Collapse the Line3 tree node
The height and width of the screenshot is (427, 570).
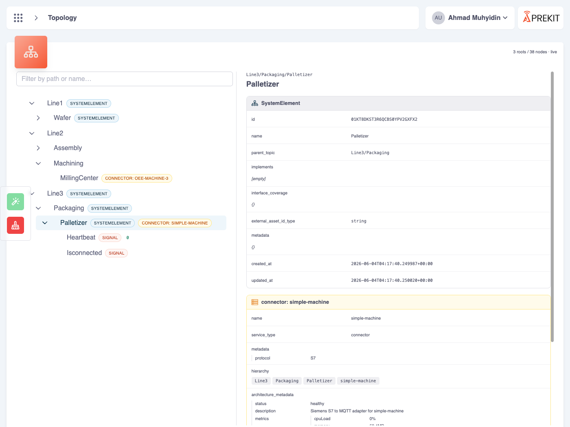click(x=33, y=194)
